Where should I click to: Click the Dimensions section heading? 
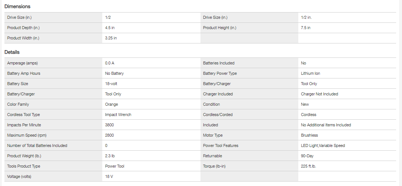(17, 6)
